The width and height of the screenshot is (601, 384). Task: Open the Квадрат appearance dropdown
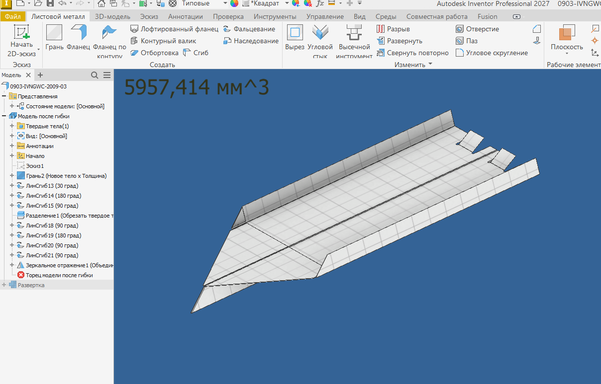[287, 3]
